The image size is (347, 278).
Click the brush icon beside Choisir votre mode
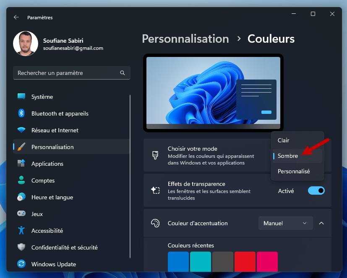155,155
